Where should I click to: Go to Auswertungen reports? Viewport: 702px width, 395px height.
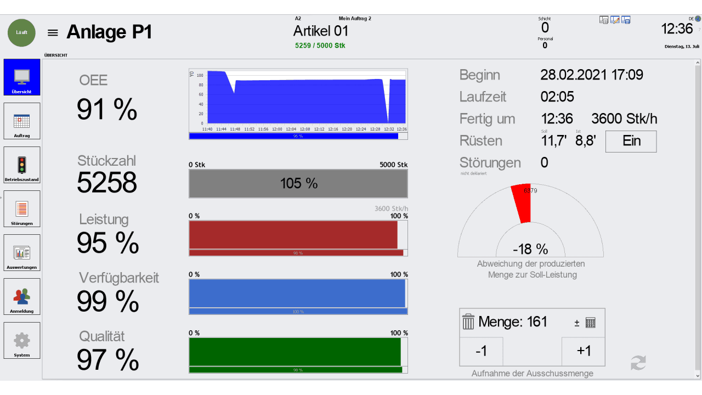click(22, 252)
